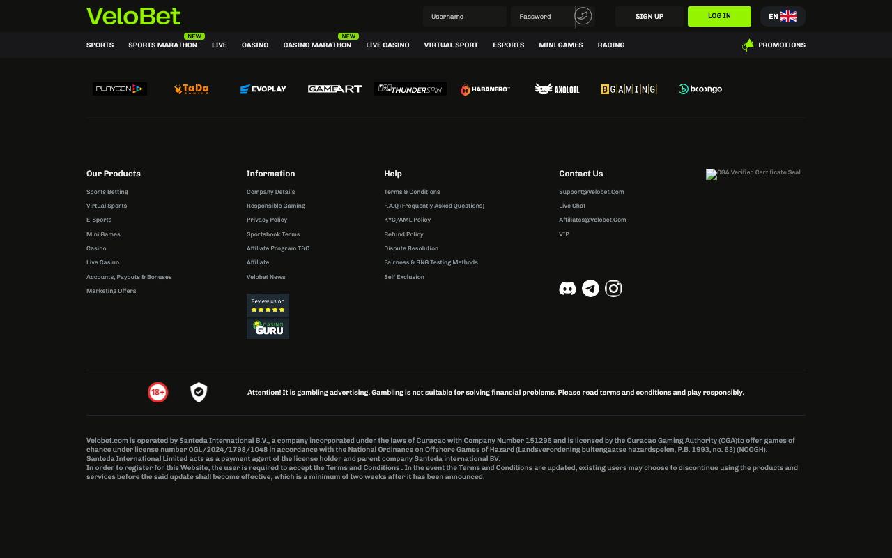Open the GameArt provider logo

coord(335,89)
